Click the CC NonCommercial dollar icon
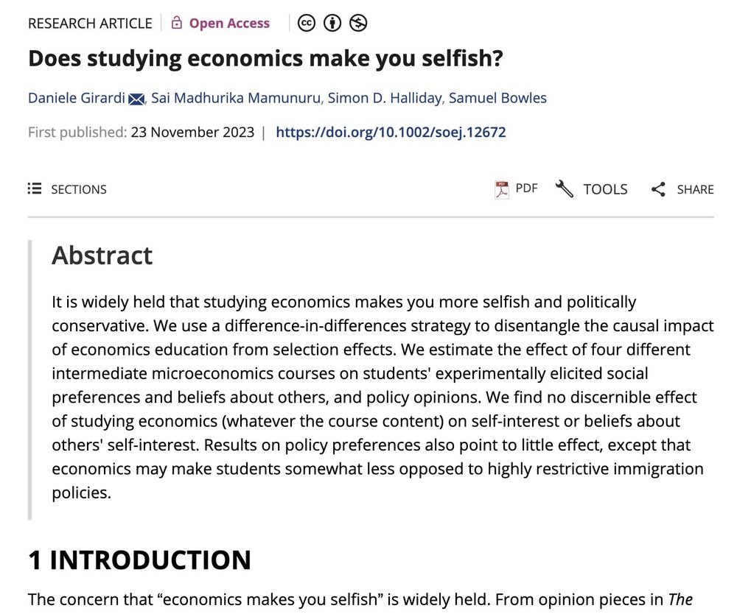Viewport: 737px width, 614px height. point(358,24)
